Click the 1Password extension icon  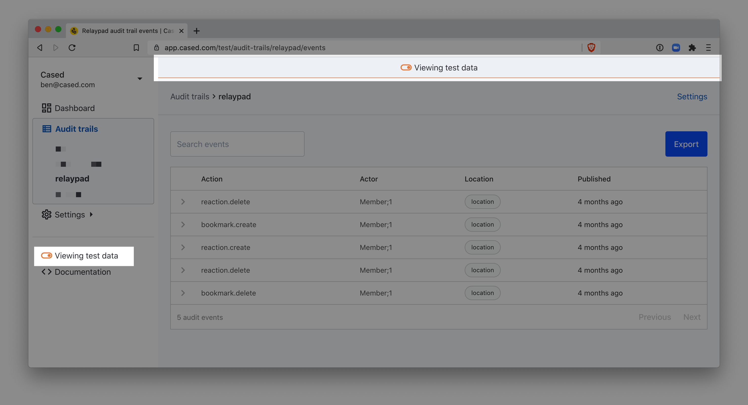(x=659, y=47)
